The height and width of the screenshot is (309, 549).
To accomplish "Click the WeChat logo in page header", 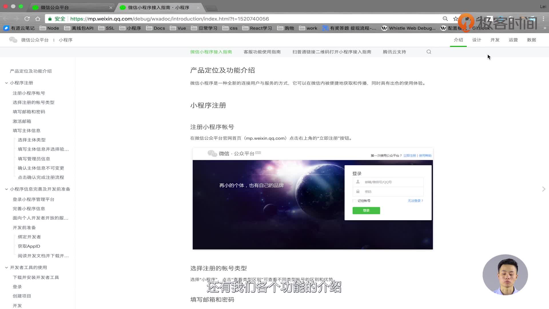I will point(13,40).
